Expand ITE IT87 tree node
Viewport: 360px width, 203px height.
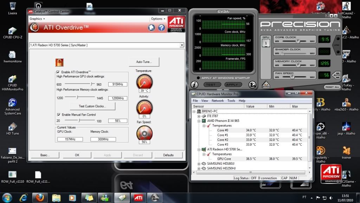coord(199,116)
